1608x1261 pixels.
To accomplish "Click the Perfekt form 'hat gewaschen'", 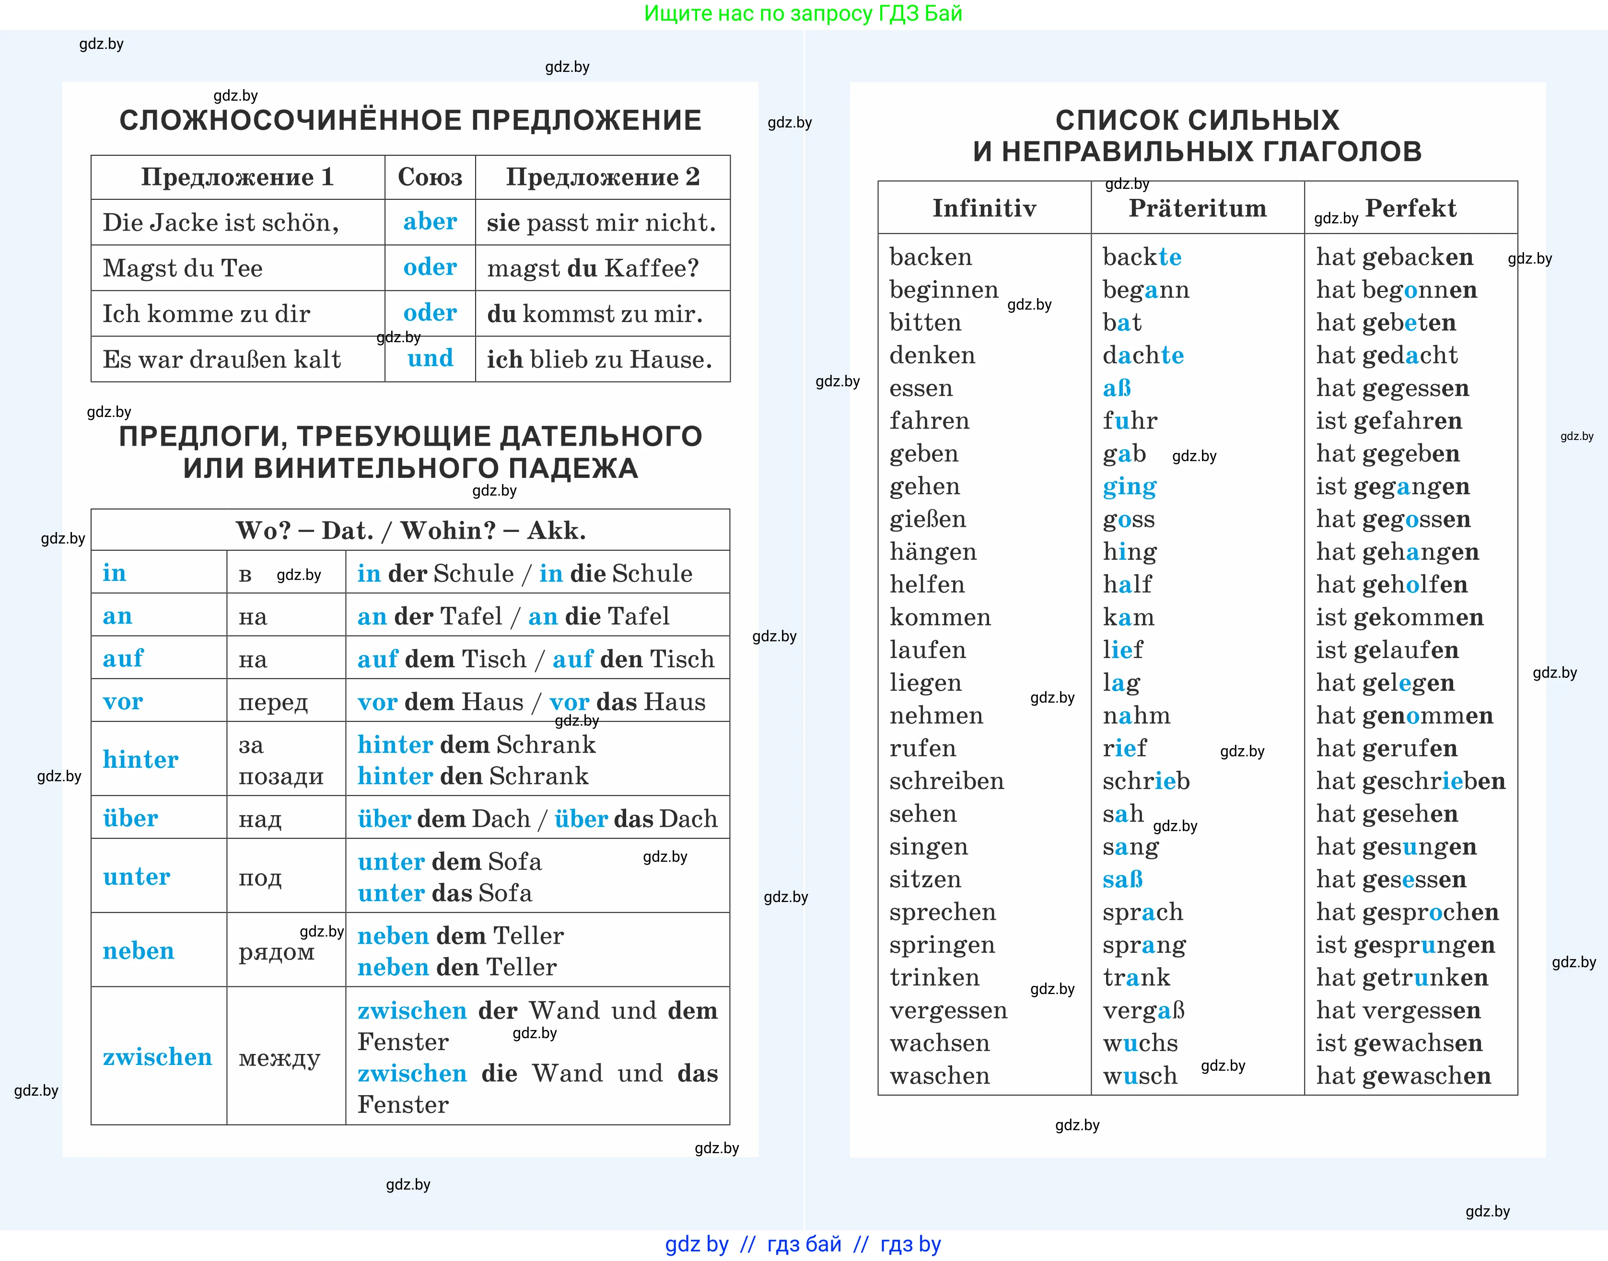I will point(1403,1076).
